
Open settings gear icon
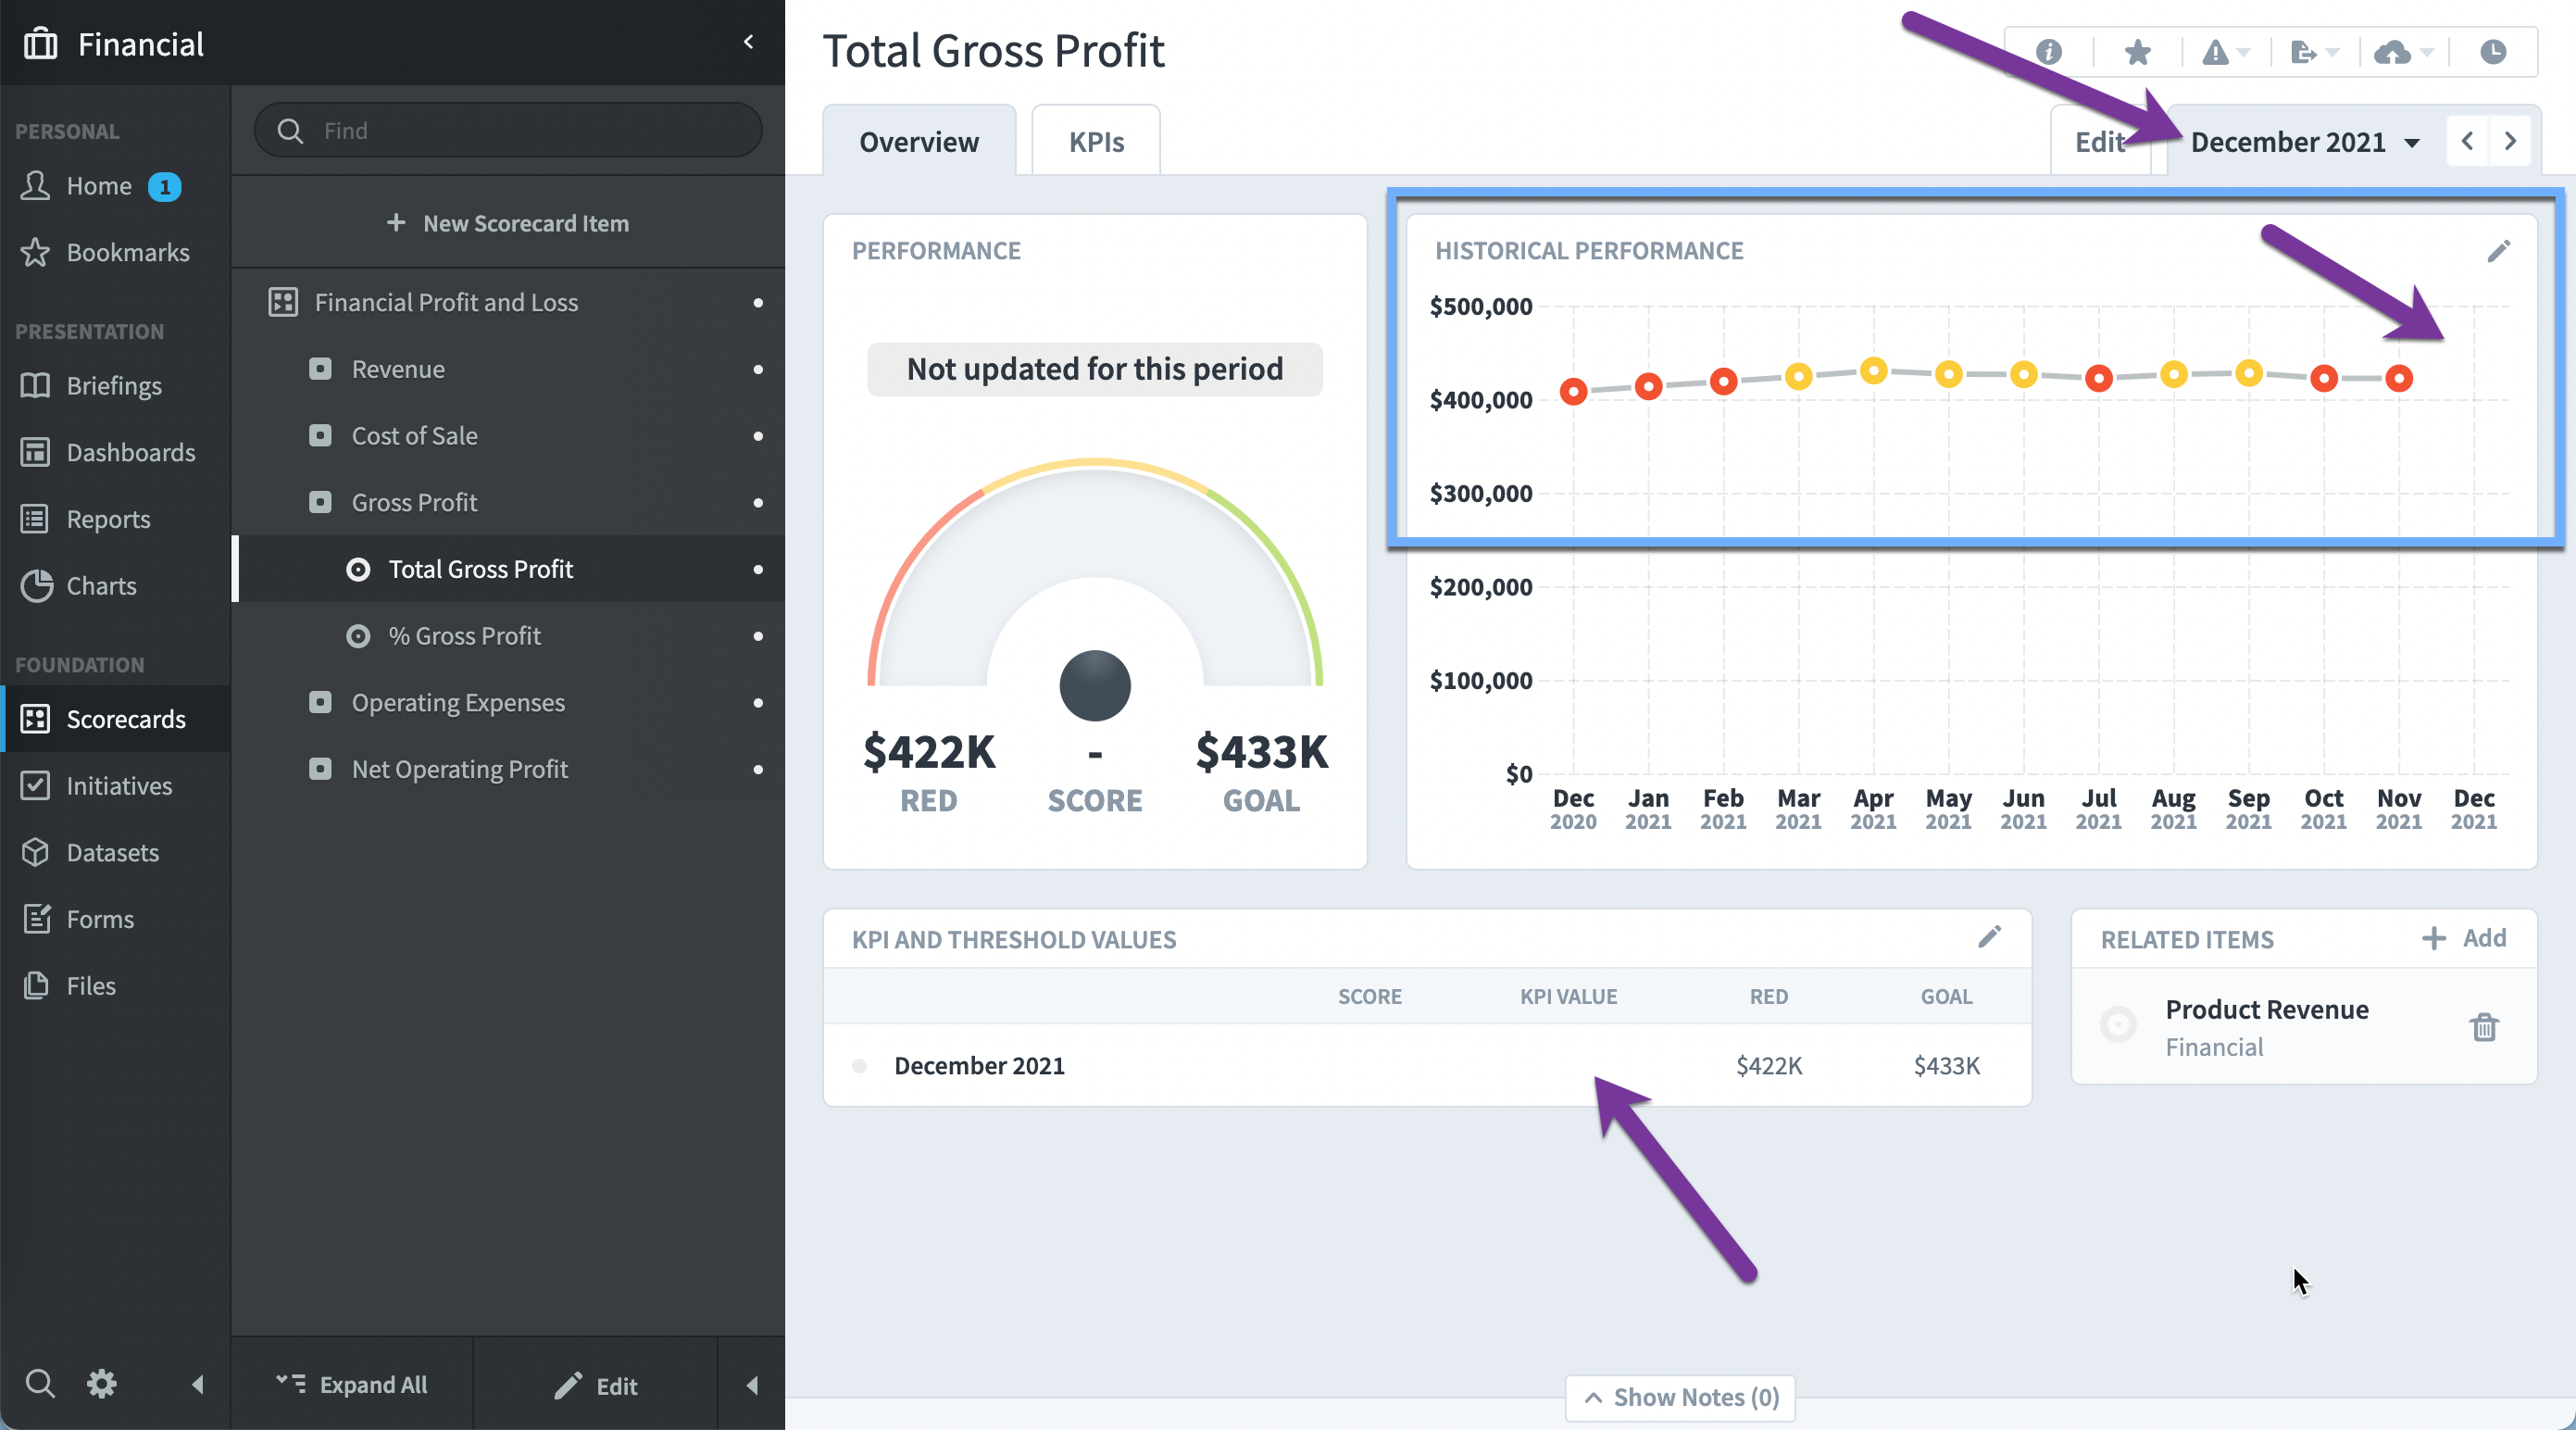[101, 1384]
